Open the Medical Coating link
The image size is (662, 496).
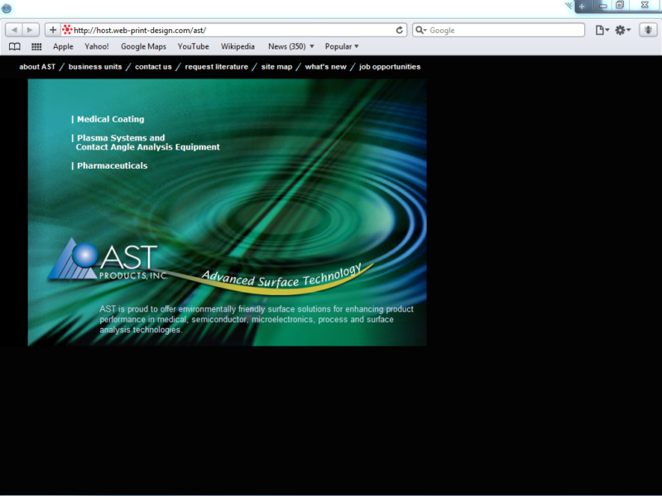pyautogui.click(x=108, y=119)
